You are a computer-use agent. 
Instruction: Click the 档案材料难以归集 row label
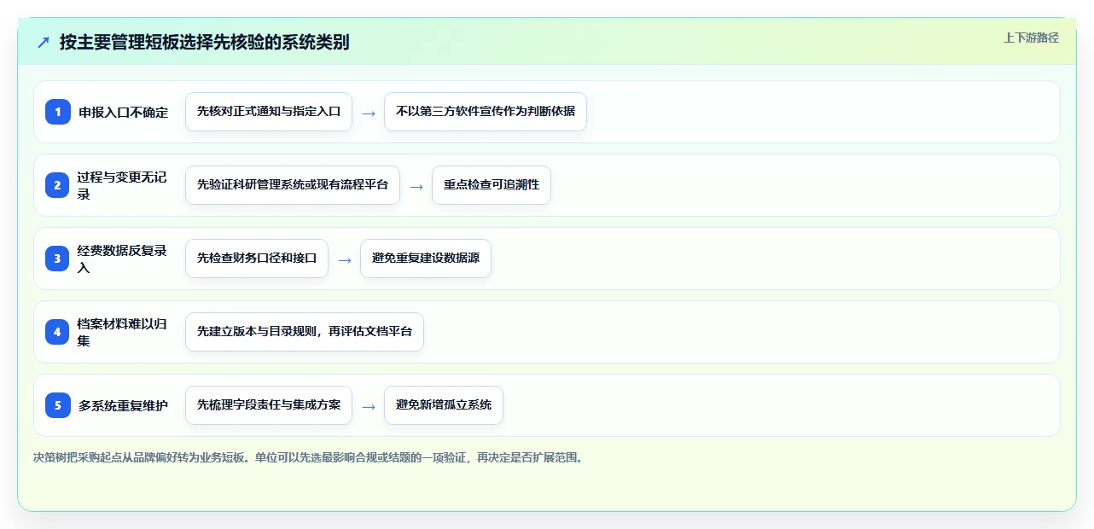coord(122,332)
